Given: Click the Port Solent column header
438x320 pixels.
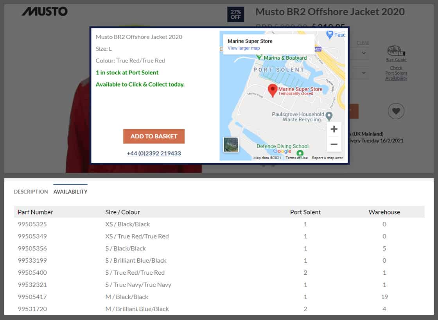Looking at the screenshot, I should 305,212.
